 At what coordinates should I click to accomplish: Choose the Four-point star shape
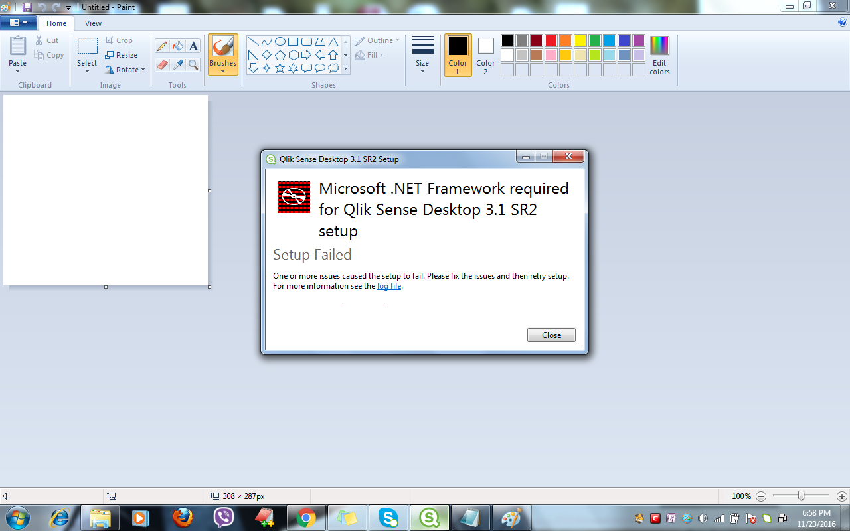266,68
